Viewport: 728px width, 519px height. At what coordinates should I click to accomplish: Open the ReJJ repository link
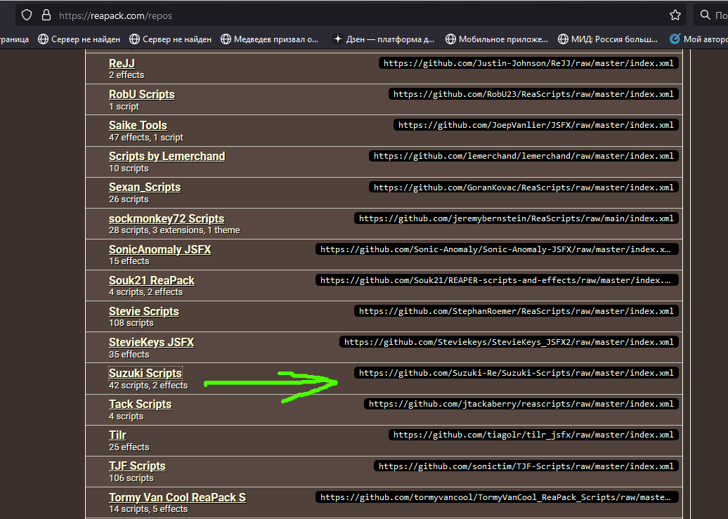point(122,63)
